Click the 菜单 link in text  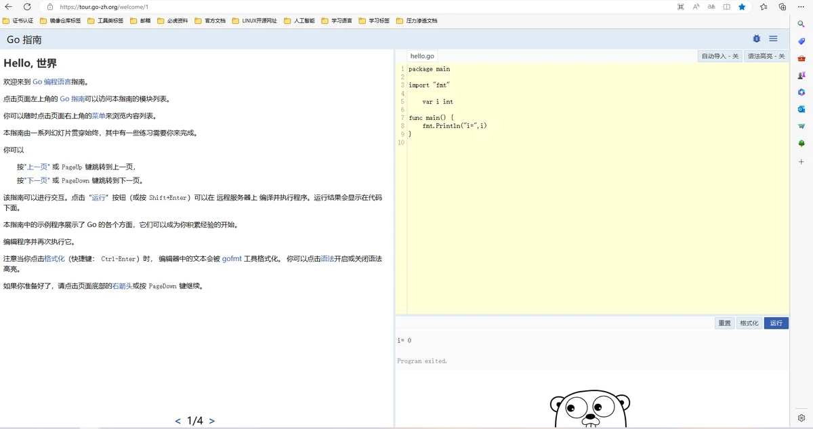pos(98,116)
